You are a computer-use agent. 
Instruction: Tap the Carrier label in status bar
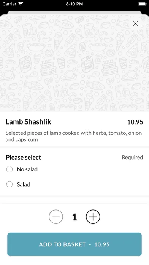(x=10, y=4)
